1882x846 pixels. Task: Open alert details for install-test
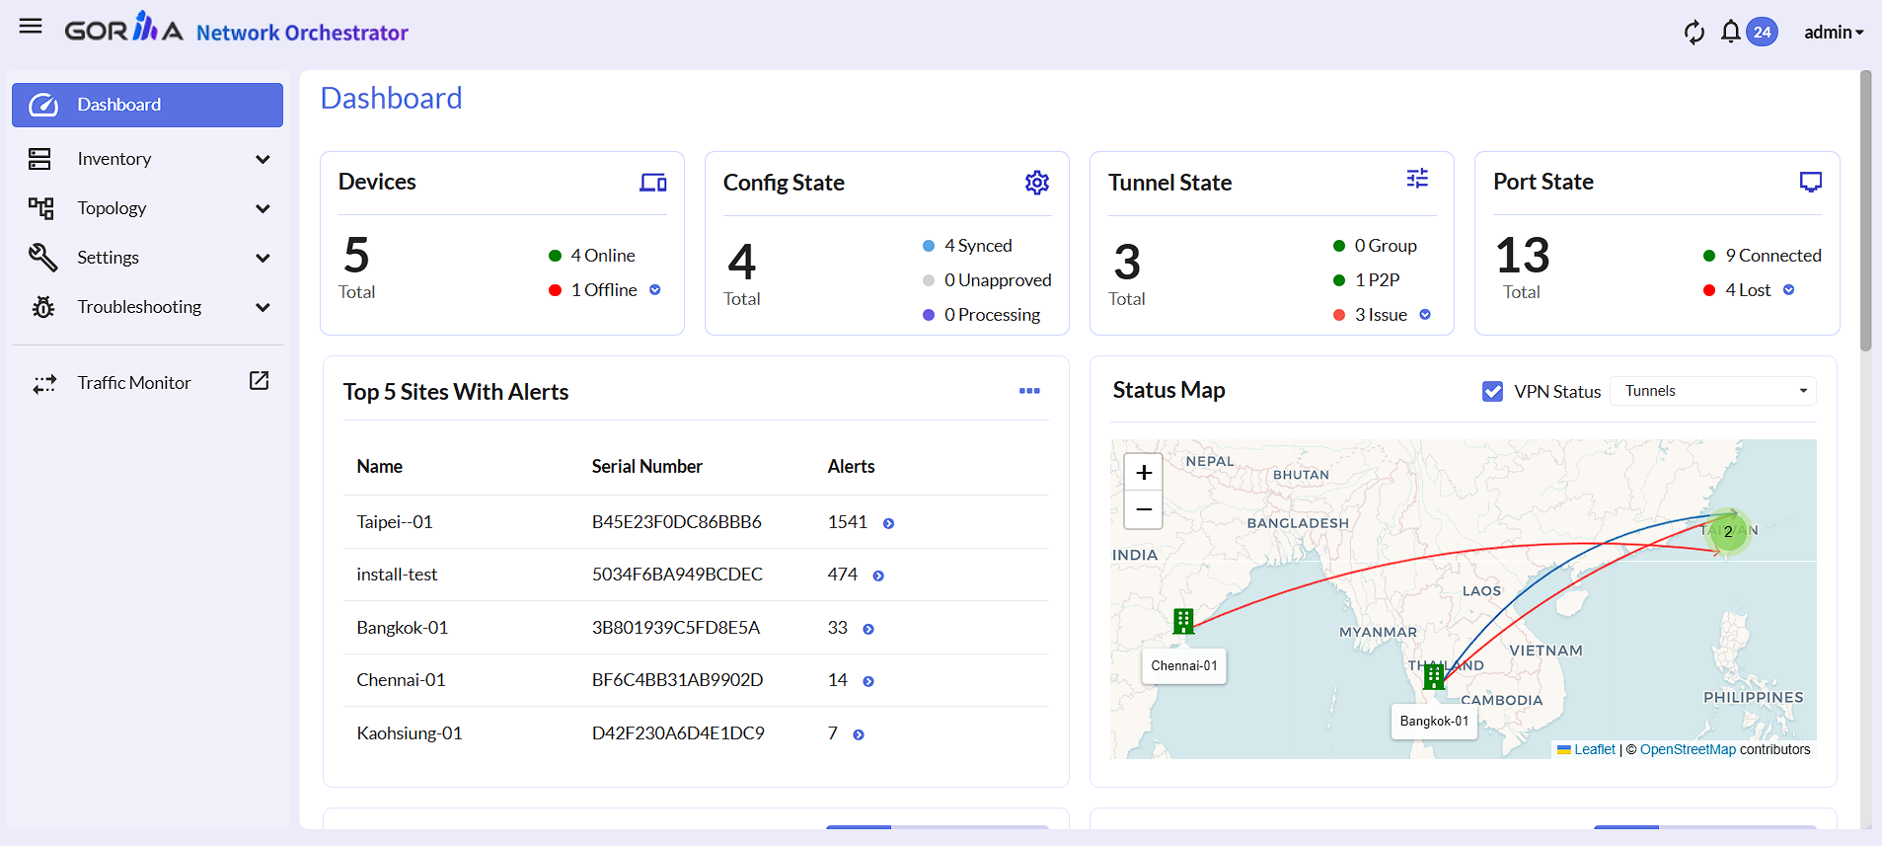(878, 577)
